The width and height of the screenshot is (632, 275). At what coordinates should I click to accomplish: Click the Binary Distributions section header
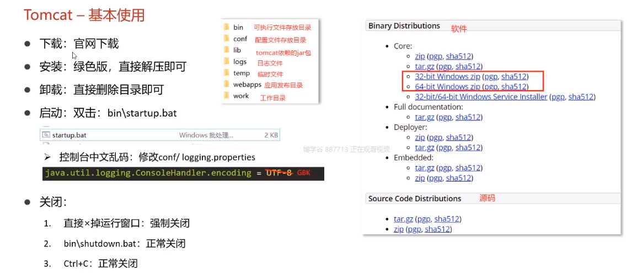[x=404, y=26]
